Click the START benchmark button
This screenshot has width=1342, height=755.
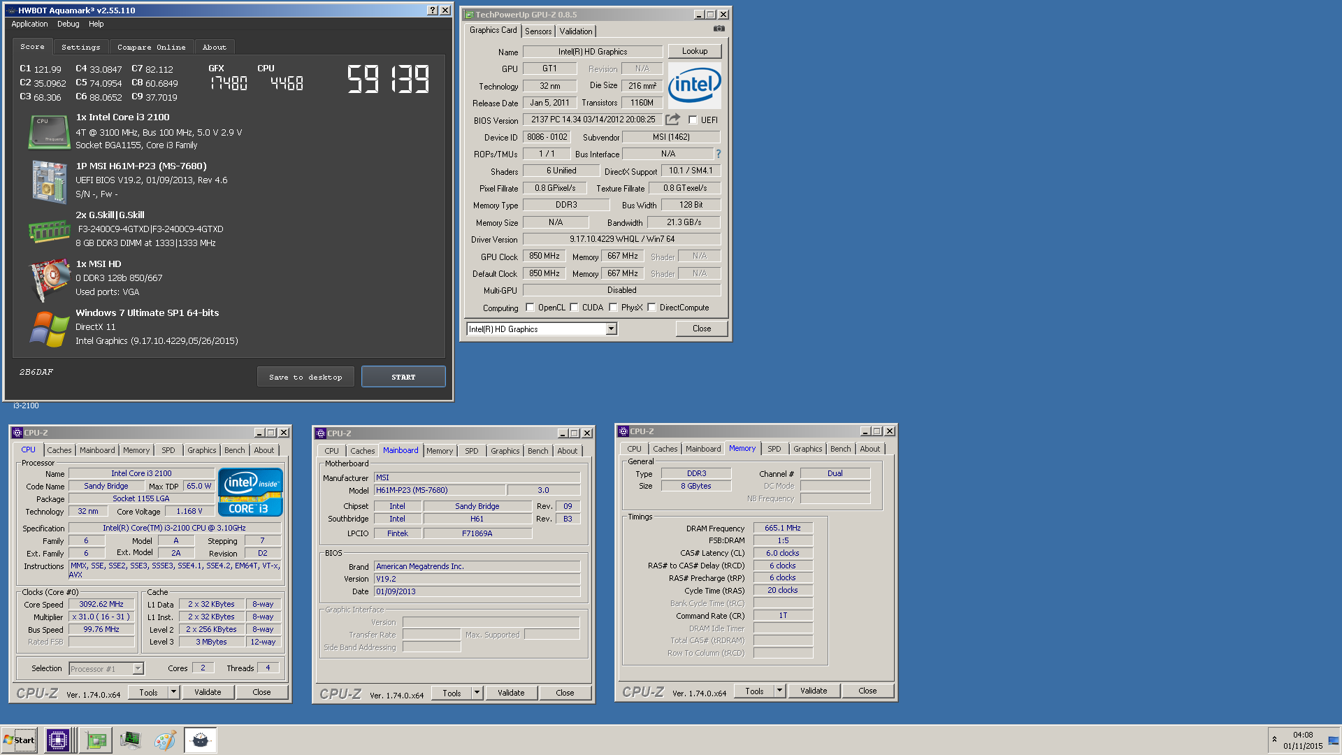click(403, 377)
